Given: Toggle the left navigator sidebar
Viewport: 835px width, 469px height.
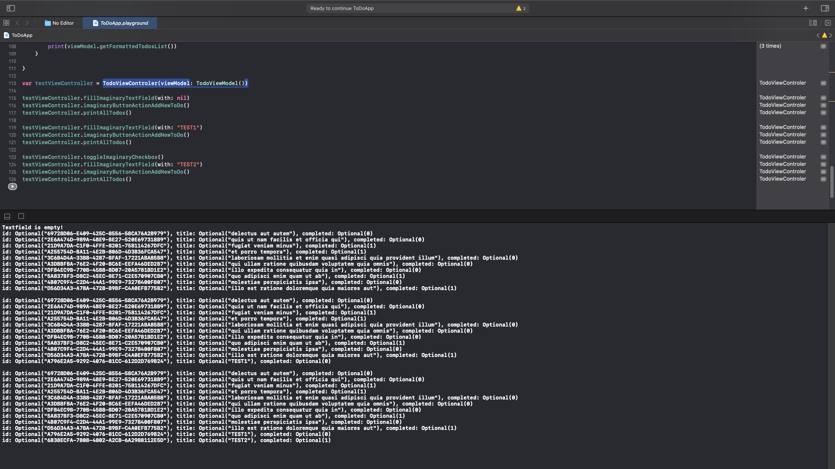Looking at the screenshot, I should [11, 8].
